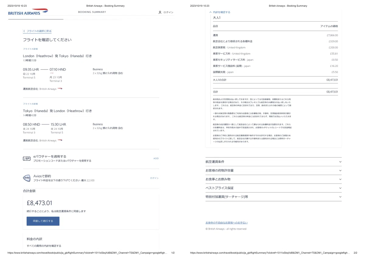Screen dimensions: 365x258
Task: Click the 料金の内訳 heading
Action: pyautogui.click(x=34, y=239)
